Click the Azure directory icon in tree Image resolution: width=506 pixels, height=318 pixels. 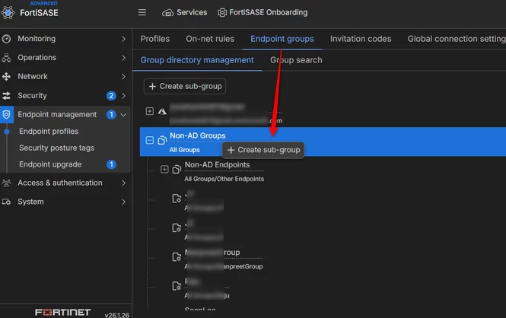pyautogui.click(x=162, y=112)
